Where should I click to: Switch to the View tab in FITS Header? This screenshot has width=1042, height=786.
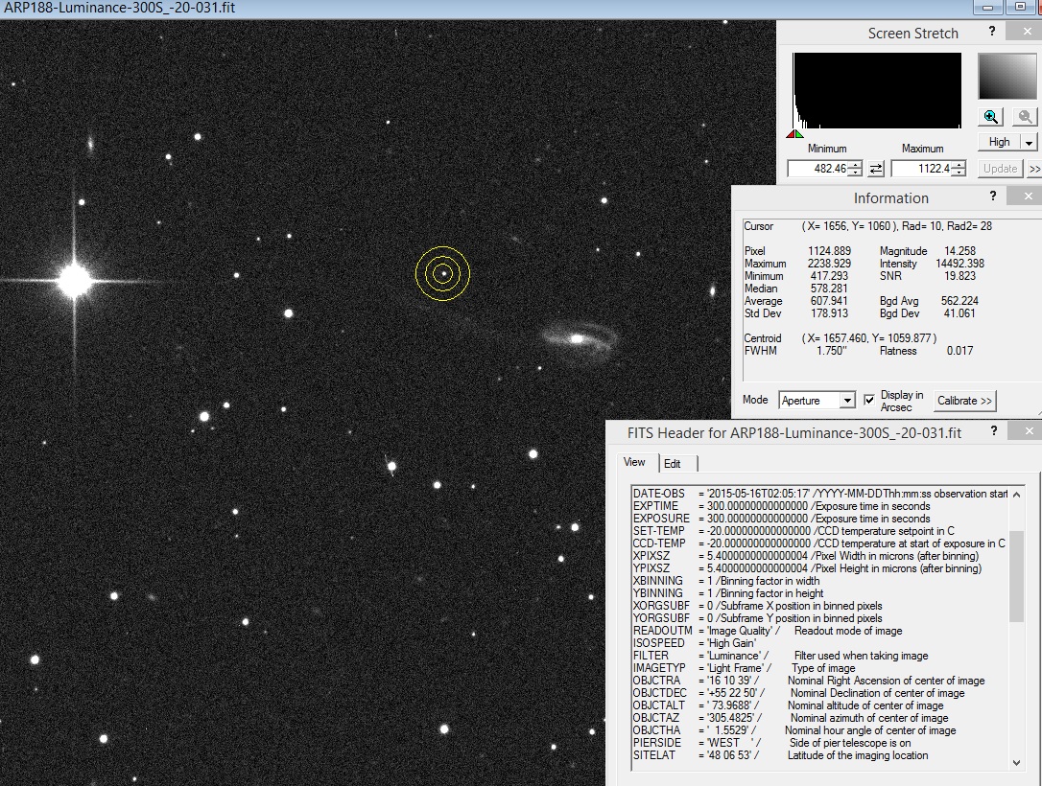634,462
